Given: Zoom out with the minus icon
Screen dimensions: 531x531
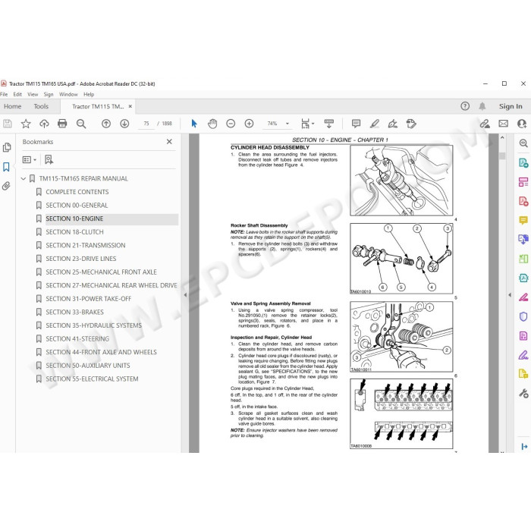Looking at the screenshot, I should click(x=231, y=124).
